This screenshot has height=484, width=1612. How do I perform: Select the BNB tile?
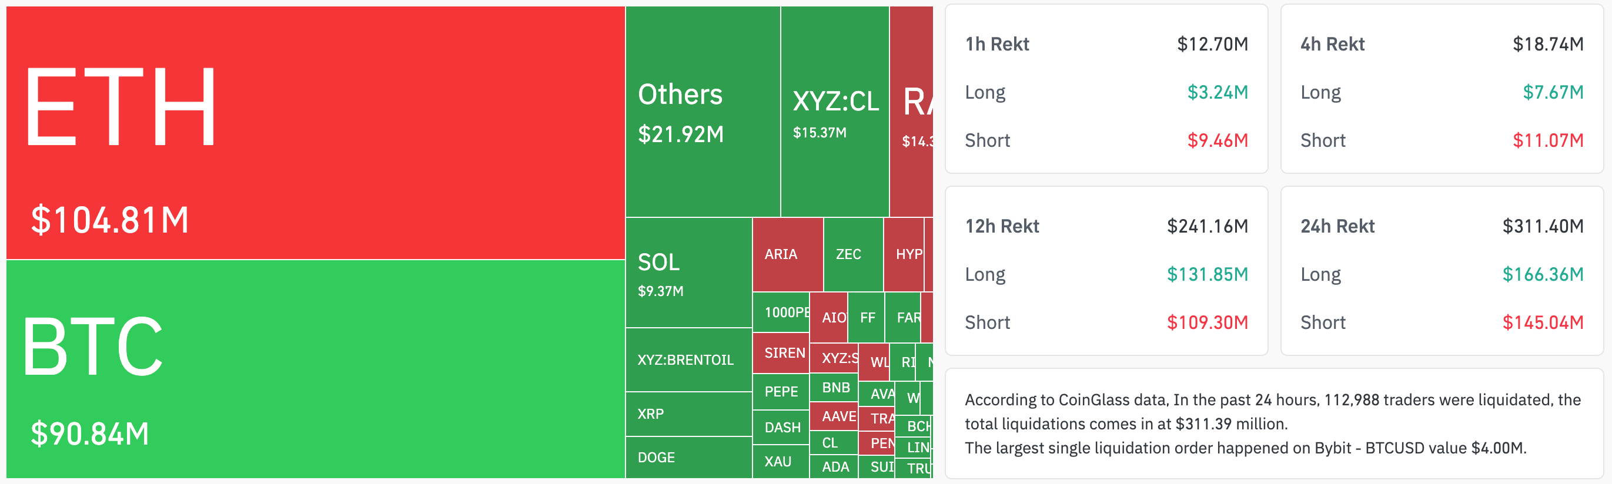(834, 388)
